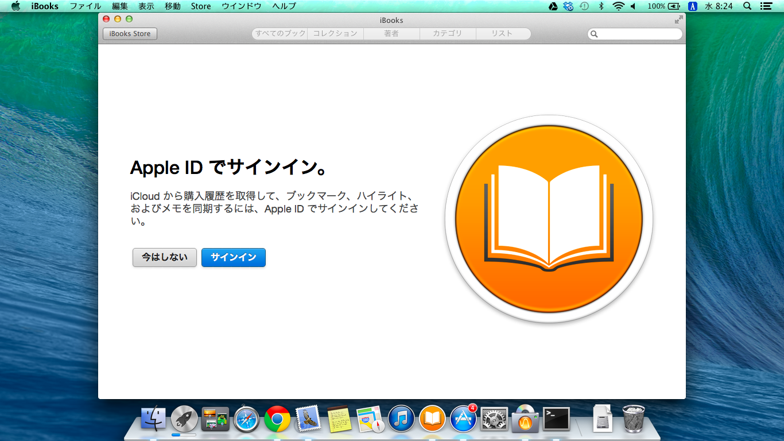Click the volume speaker icon
Image resolution: width=784 pixels, height=441 pixels.
(x=634, y=6)
